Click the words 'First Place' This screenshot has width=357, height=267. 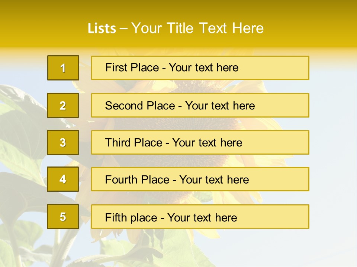pos(132,67)
